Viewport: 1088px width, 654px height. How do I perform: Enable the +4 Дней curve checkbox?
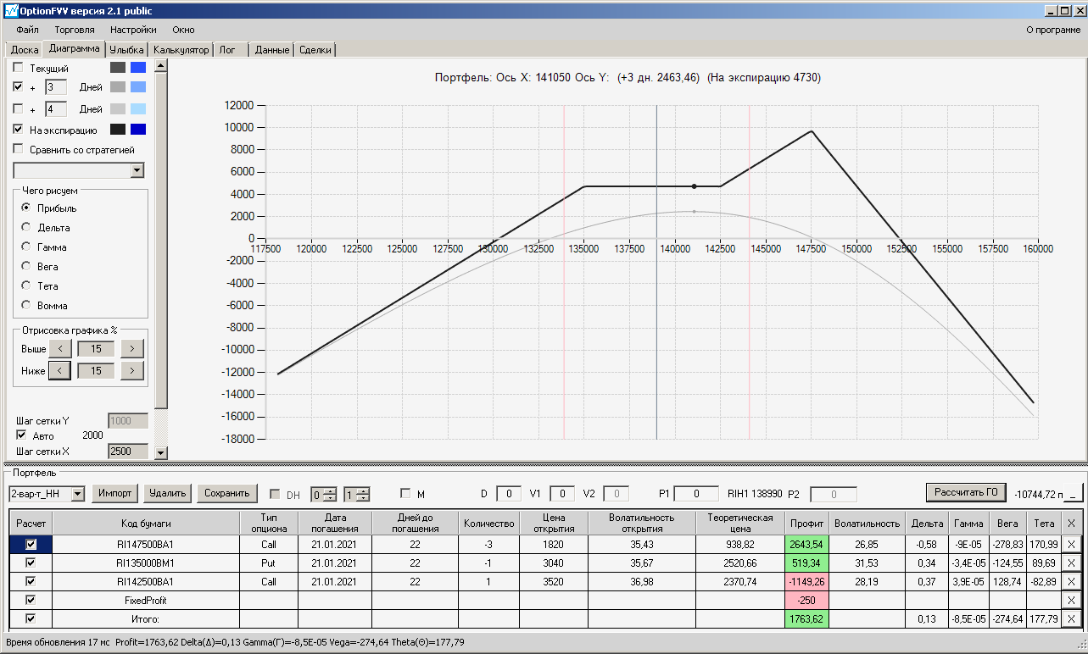19,109
